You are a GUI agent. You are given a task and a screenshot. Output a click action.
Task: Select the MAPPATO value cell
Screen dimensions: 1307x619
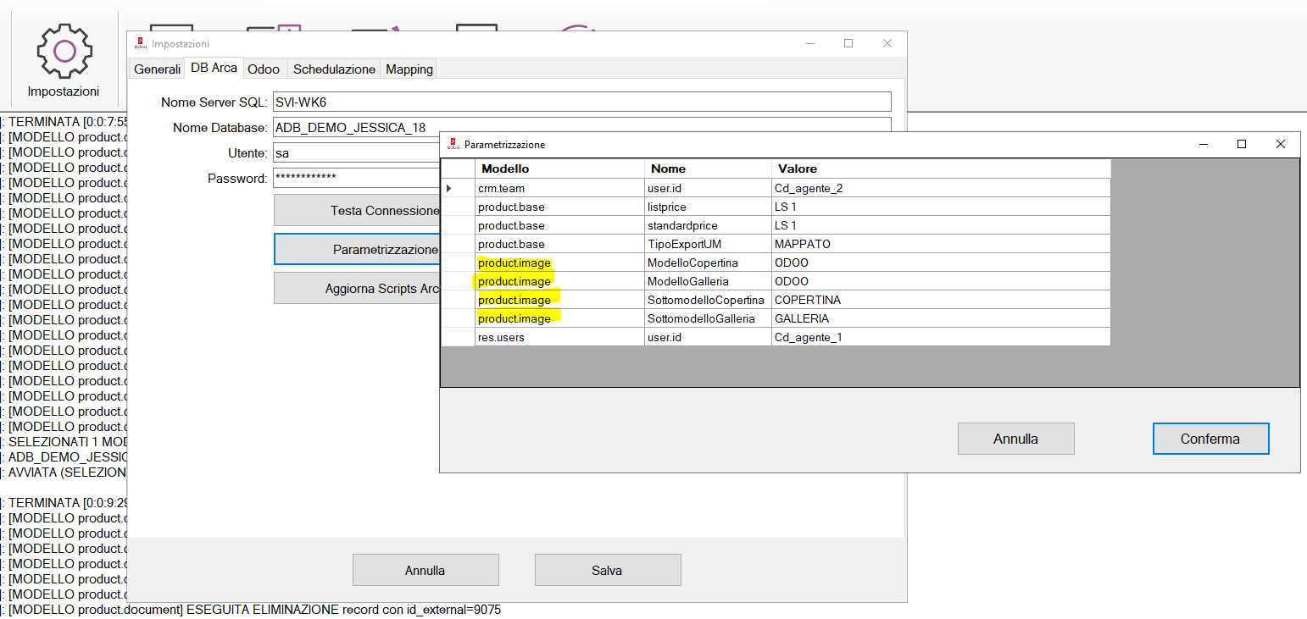(x=941, y=244)
